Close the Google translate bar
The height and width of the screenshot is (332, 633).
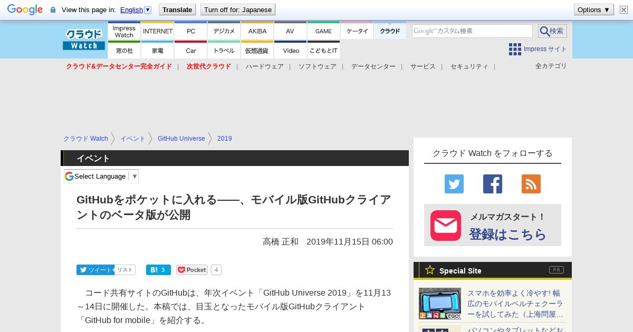click(x=624, y=9)
